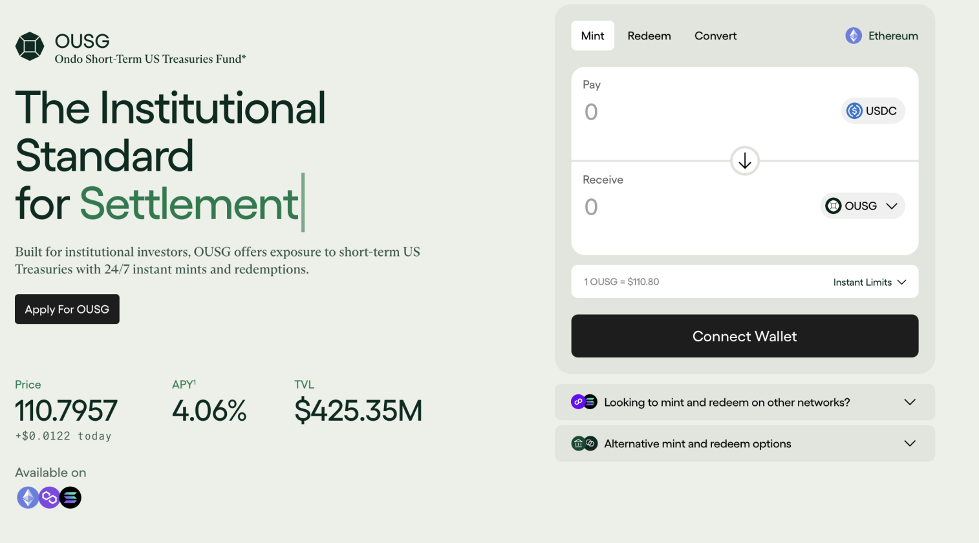Click the OUSG logo icon
The width and height of the screenshot is (979, 543).
(30, 47)
